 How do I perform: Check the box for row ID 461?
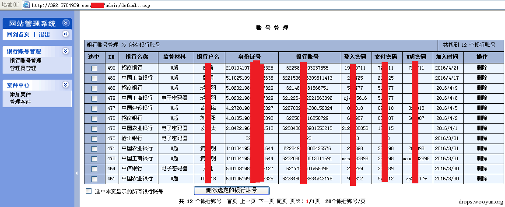(94, 179)
